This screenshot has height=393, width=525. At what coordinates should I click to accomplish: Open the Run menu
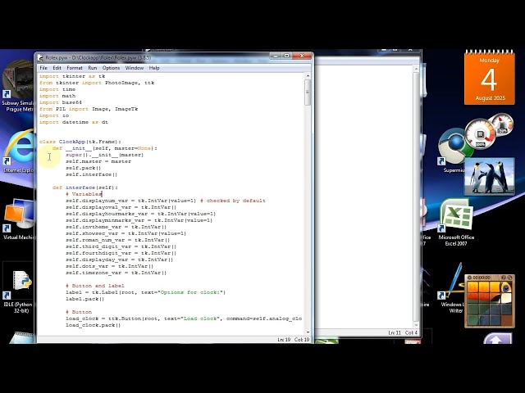pos(93,68)
